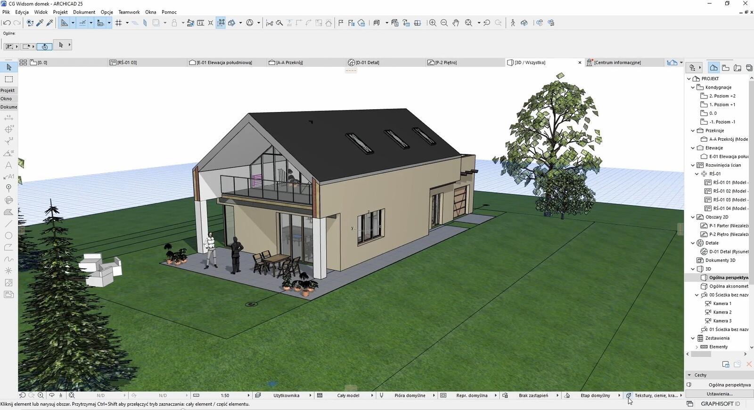The height and width of the screenshot is (410, 754).
Task: Click the navigator horizontal scrollbar
Action: point(701,354)
